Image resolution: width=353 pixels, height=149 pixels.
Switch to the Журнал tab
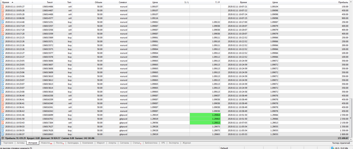pos(187,143)
